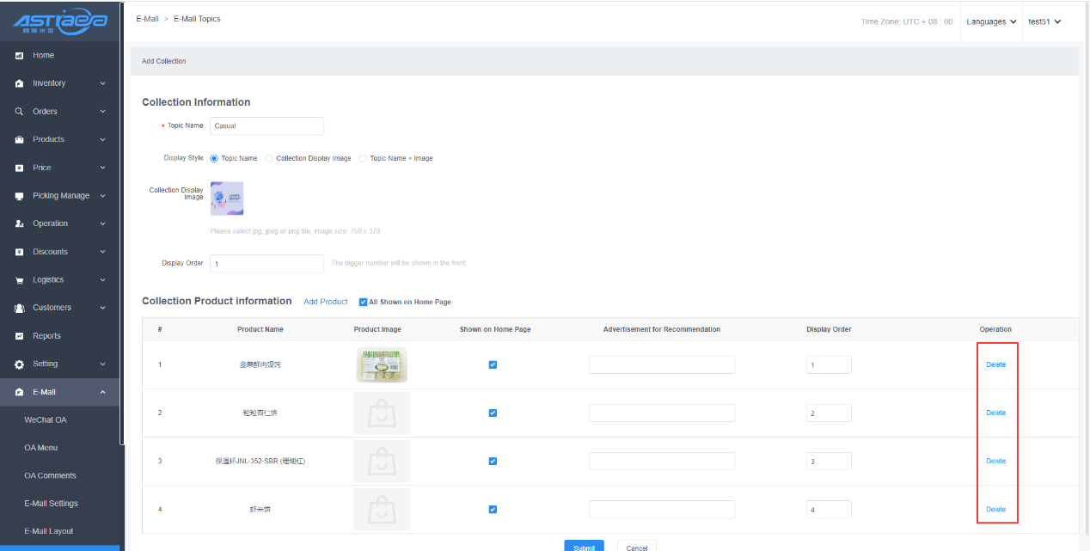Click the Logistics cart icon
The width and height of the screenshot is (1090, 551).
[19, 280]
